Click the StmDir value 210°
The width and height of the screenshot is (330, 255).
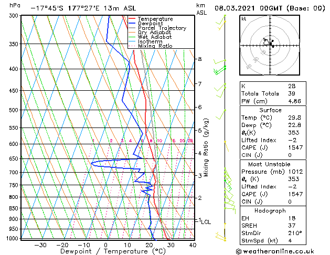point(295,233)
